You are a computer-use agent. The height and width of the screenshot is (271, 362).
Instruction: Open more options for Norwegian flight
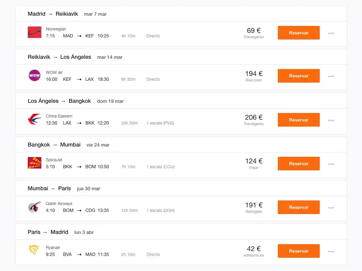331,33
